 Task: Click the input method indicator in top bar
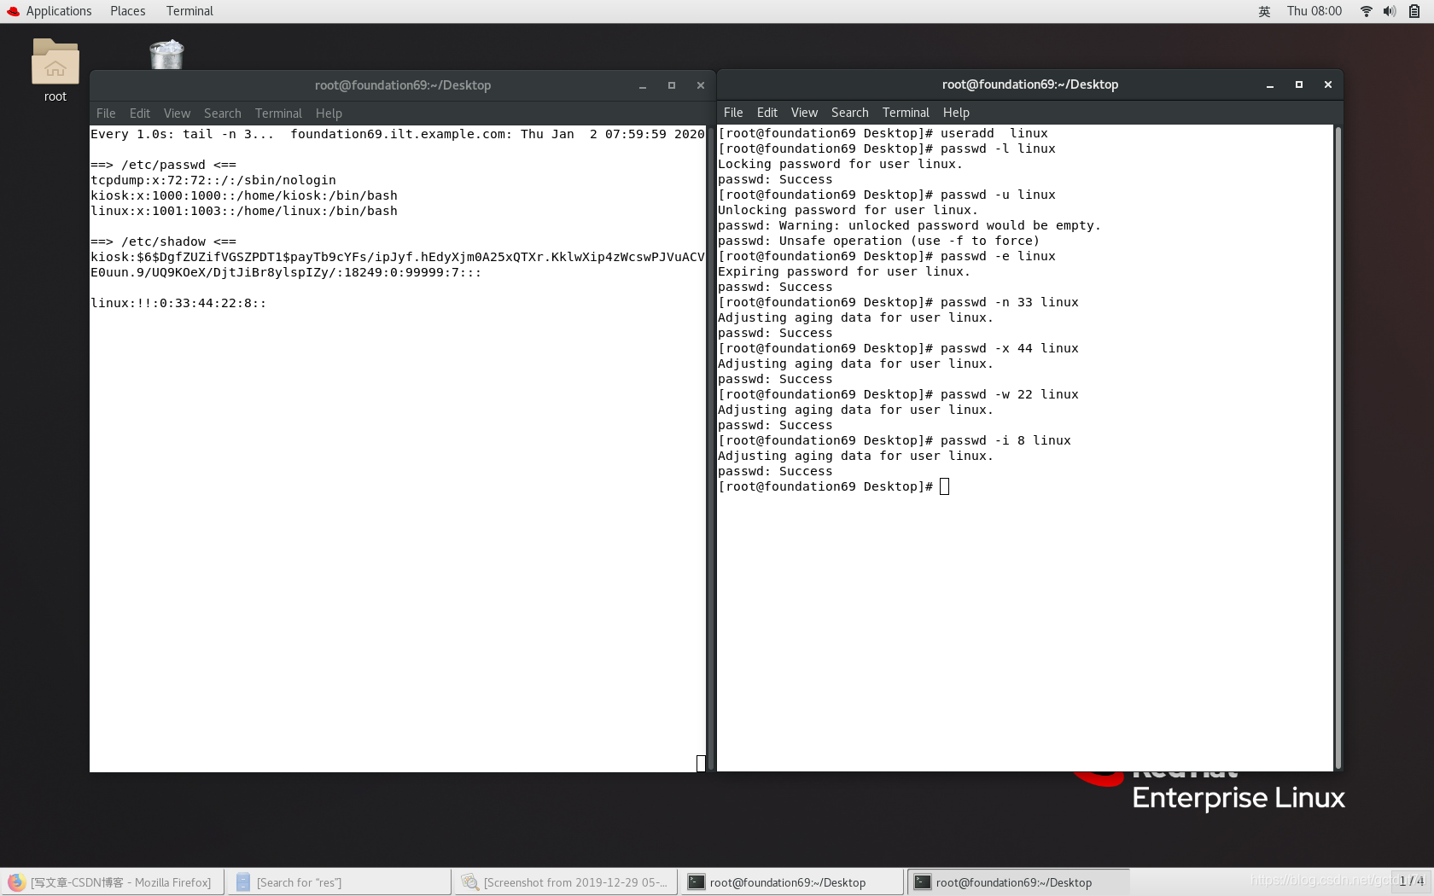point(1264,11)
